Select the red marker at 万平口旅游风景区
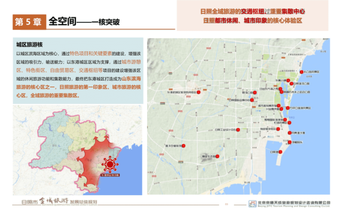Screen dimensions: 341x215 tap(288, 108)
